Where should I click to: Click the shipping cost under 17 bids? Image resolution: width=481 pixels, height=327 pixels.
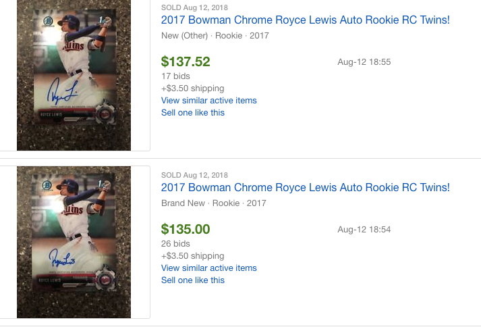(x=192, y=89)
